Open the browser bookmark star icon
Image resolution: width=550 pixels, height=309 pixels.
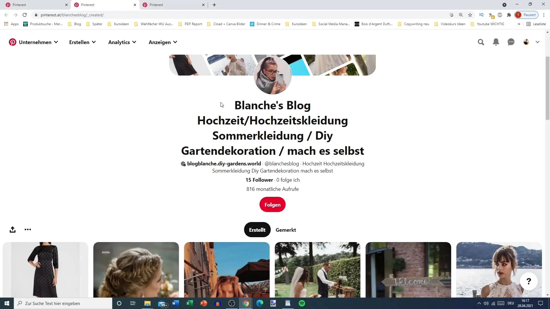(470, 15)
